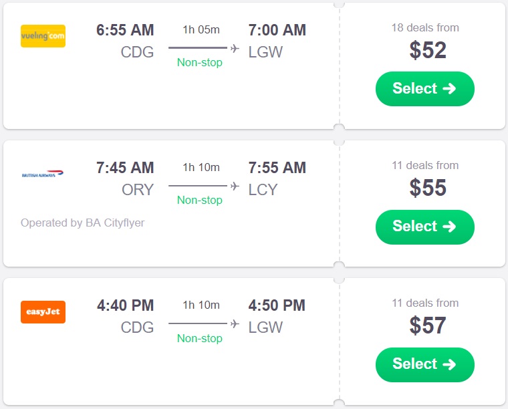The image size is (508, 409).
Task: Click the plane icon on Vueling flight
Action: [235, 48]
